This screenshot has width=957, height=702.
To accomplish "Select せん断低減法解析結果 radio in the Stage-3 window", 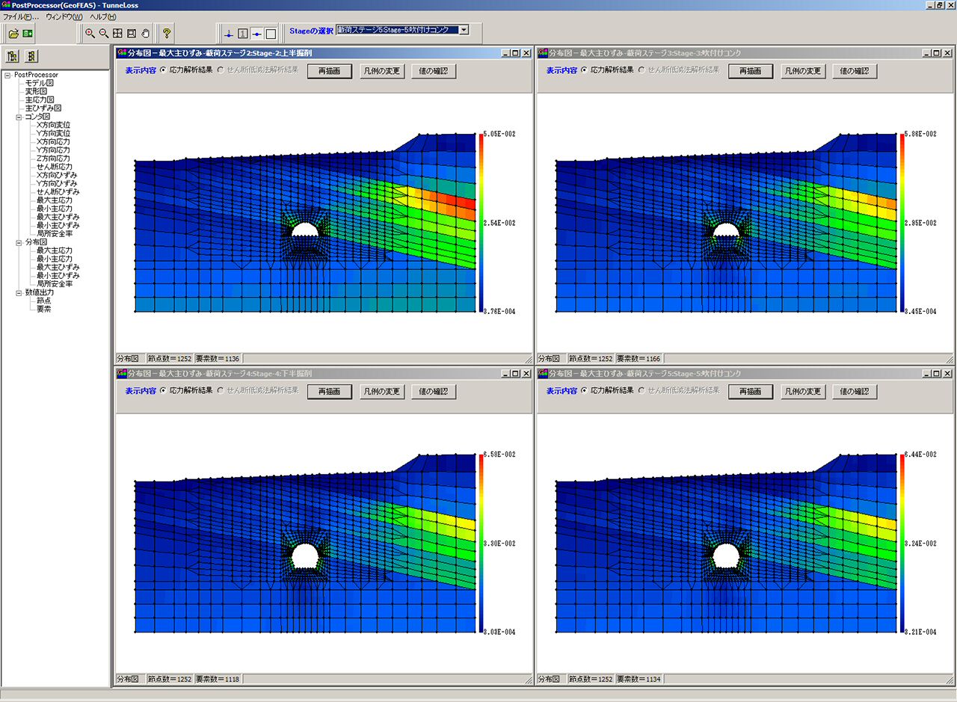I will (641, 70).
